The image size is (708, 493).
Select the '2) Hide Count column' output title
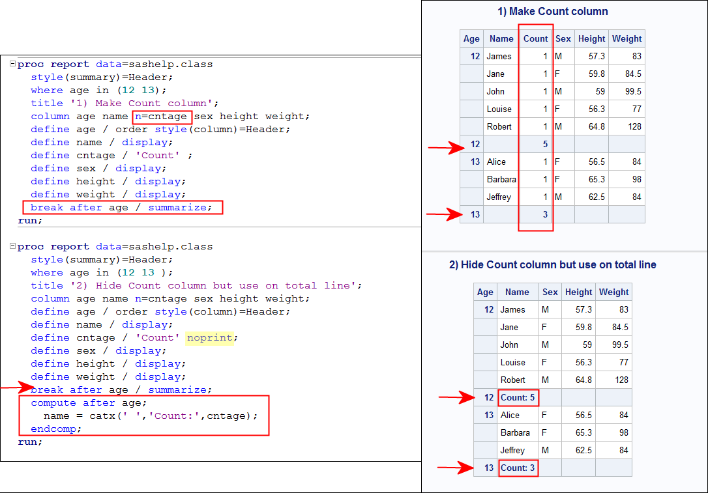click(552, 264)
